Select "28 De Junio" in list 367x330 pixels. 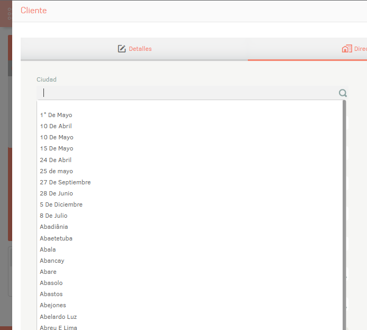(x=190, y=193)
